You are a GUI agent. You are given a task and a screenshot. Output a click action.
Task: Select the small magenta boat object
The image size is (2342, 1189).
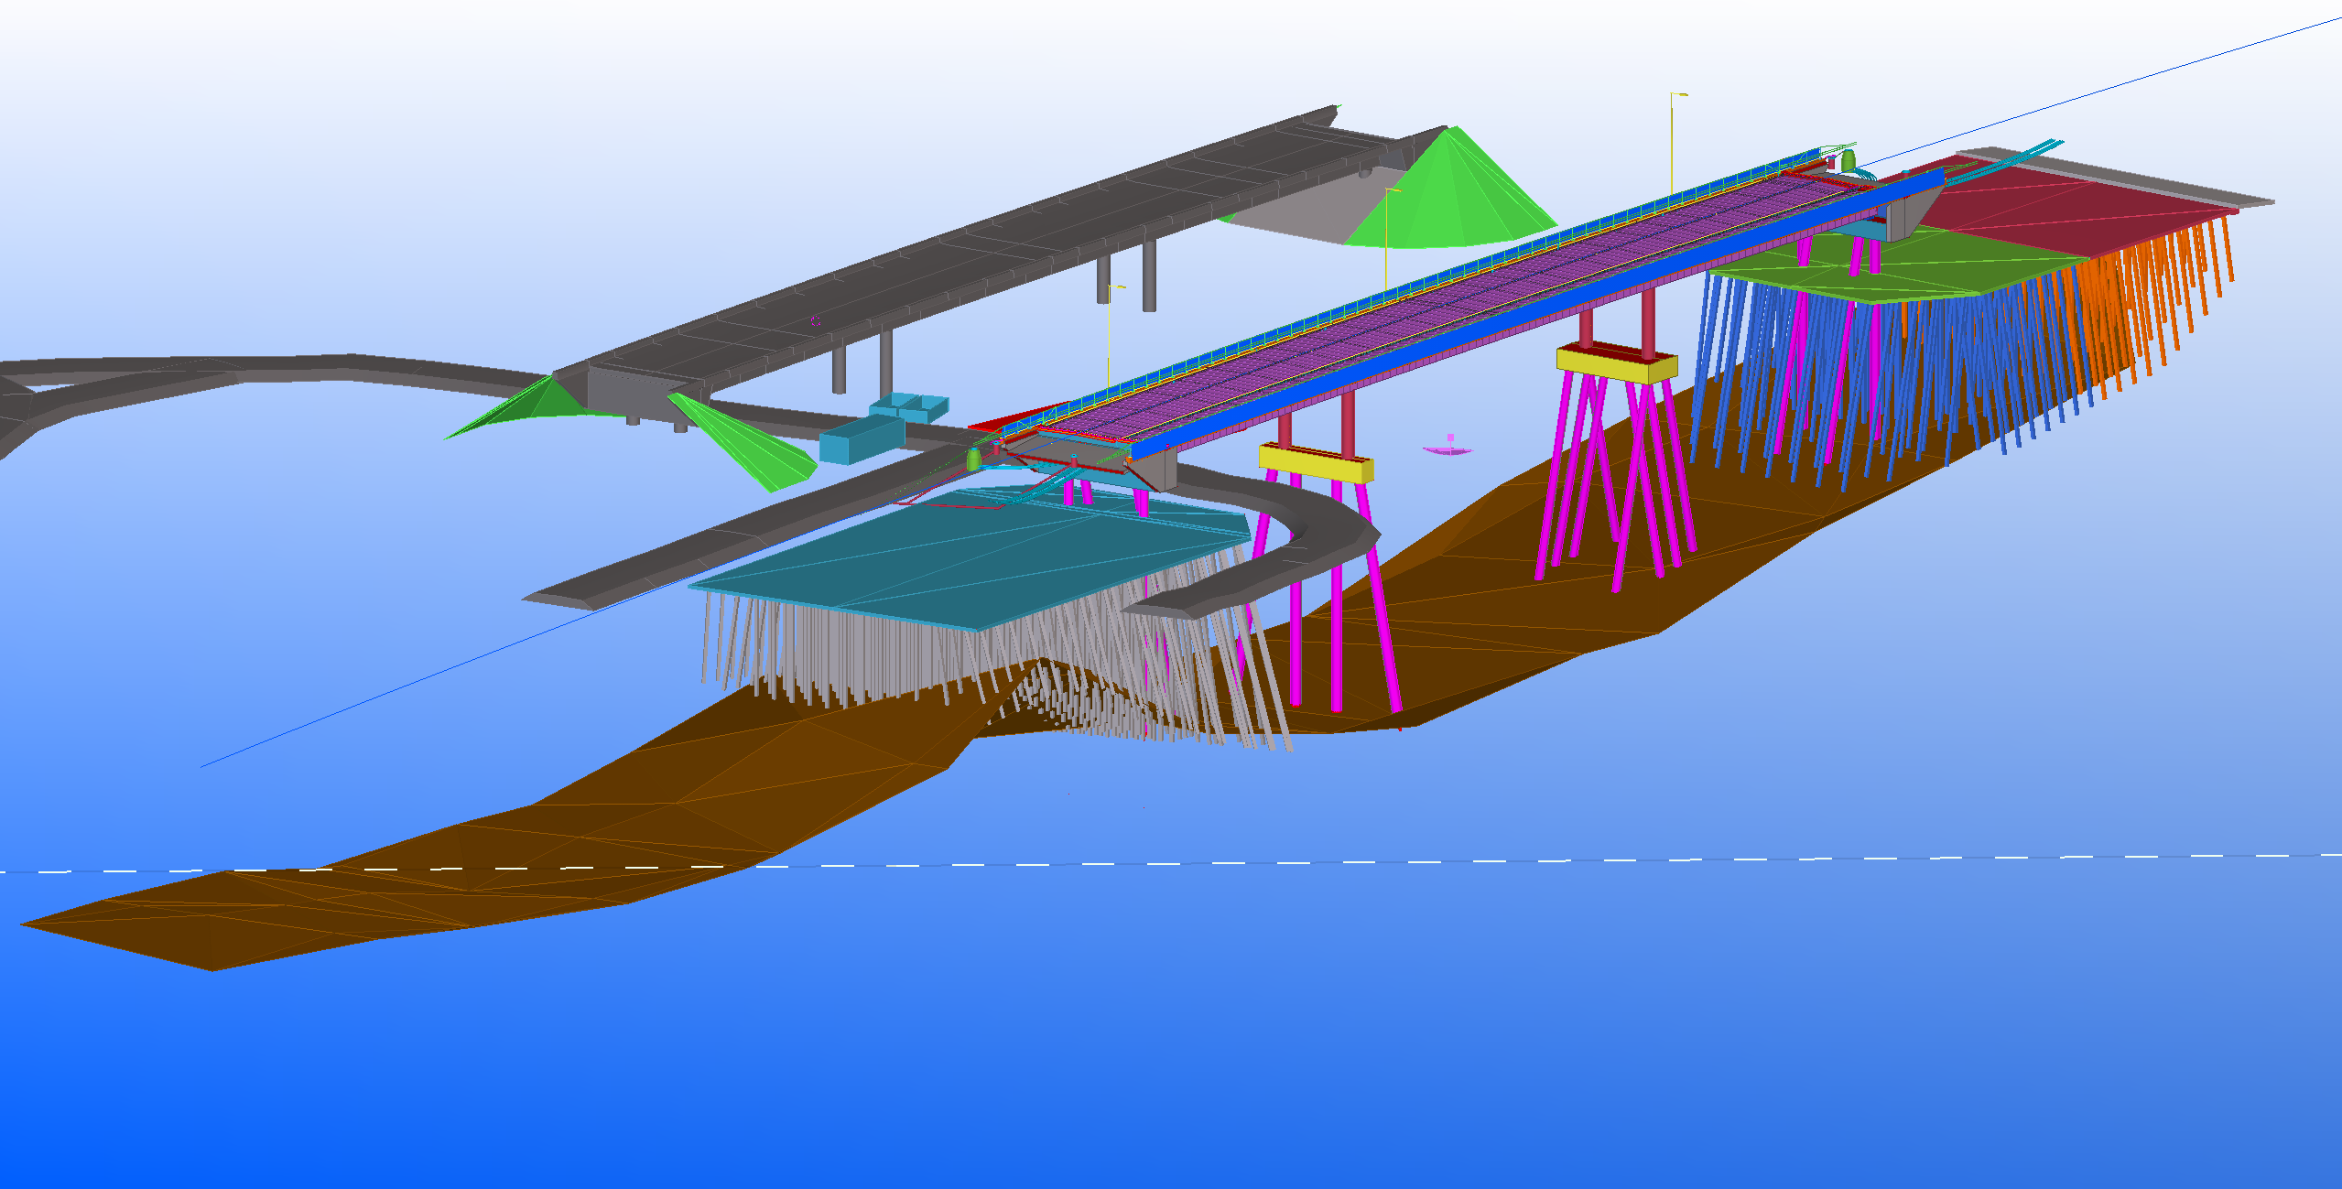click(x=1447, y=449)
